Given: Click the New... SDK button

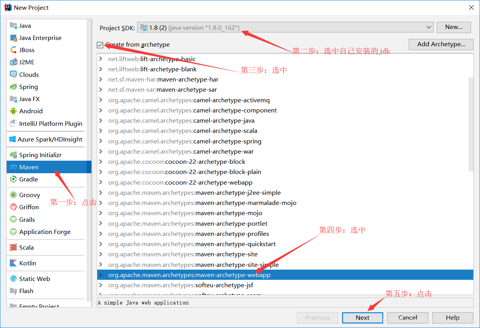Looking at the screenshot, I should [454, 27].
